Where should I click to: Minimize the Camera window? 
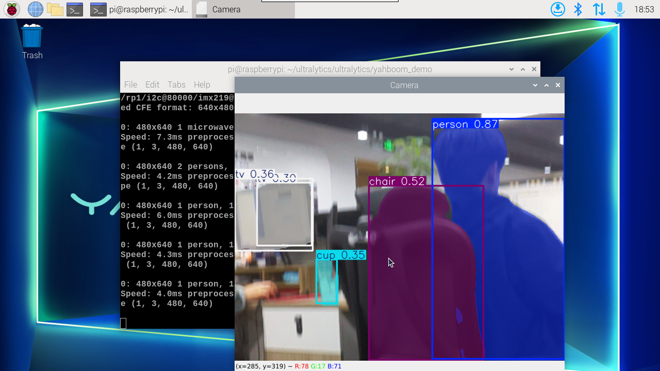[x=535, y=85]
